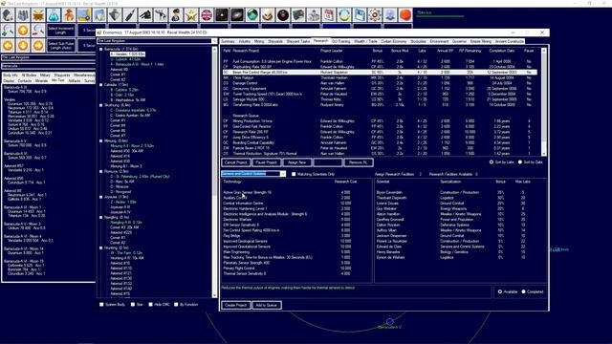This screenshot has width=612, height=344.
Task: Click the Add to Queue button
Action: coord(266,305)
